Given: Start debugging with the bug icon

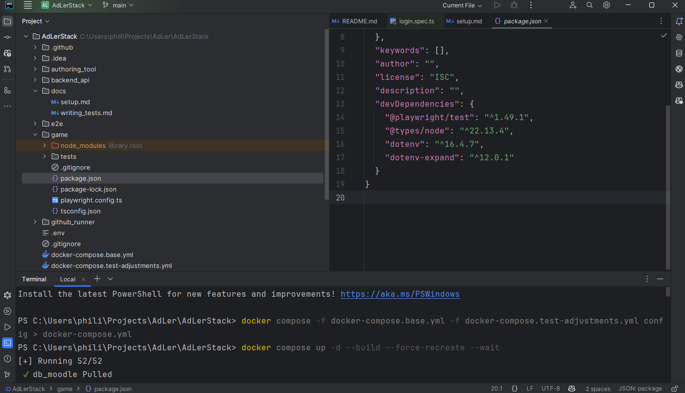Looking at the screenshot, I should (x=514, y=5).
